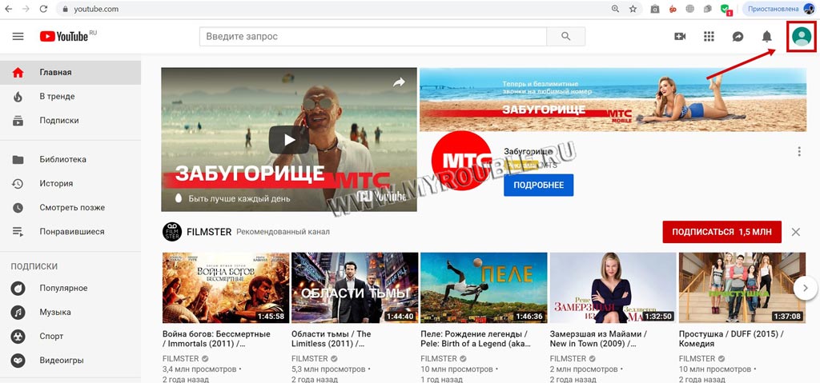This screenshot has width=820, height=383.
Task: Click the search magnifier button
Action: [566, 37]
